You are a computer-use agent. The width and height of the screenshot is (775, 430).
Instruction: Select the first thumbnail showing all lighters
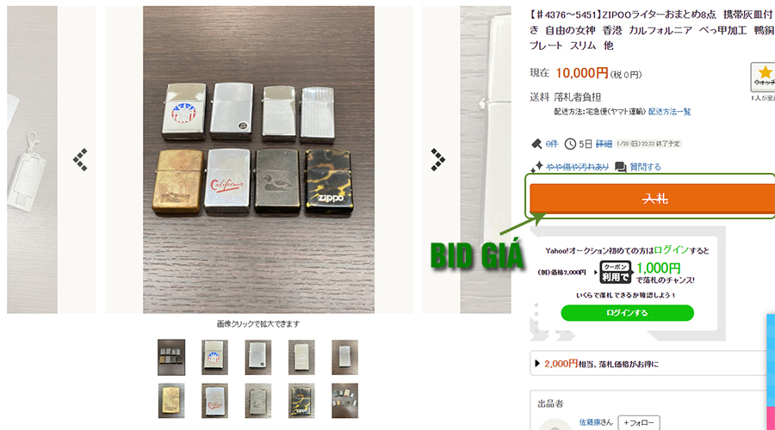(x=171, y=357)
